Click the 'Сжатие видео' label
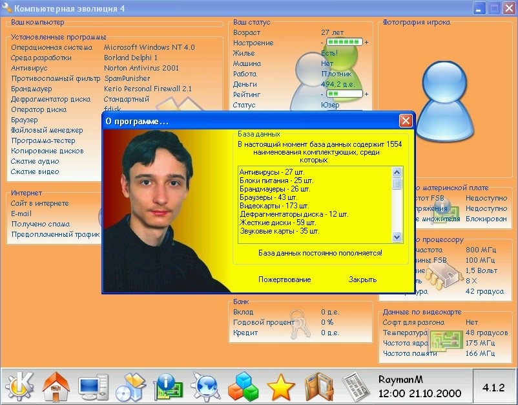 pyautogui.click(x=35, y=171)
